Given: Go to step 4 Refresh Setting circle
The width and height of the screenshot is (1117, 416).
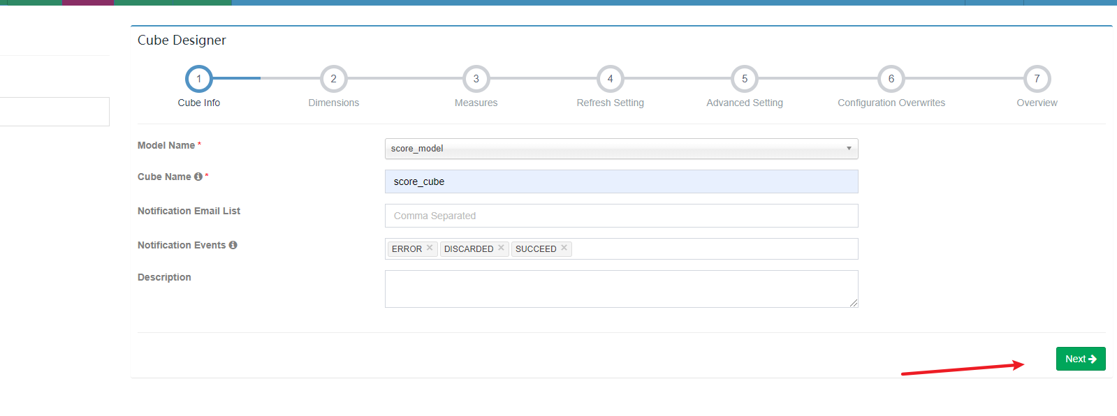Looking at the screenshot, I should [611, 79].
